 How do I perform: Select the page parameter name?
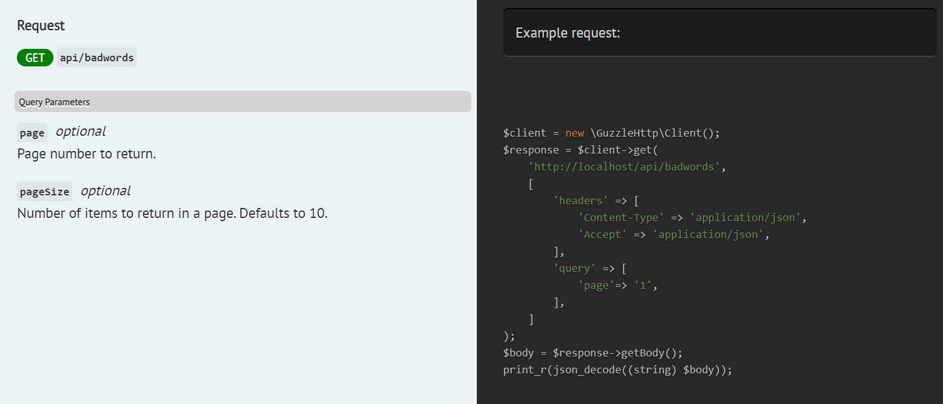(x=32, y=133)
